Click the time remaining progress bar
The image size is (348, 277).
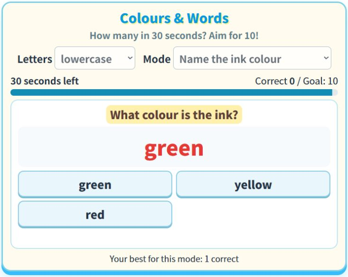point(174,92)
